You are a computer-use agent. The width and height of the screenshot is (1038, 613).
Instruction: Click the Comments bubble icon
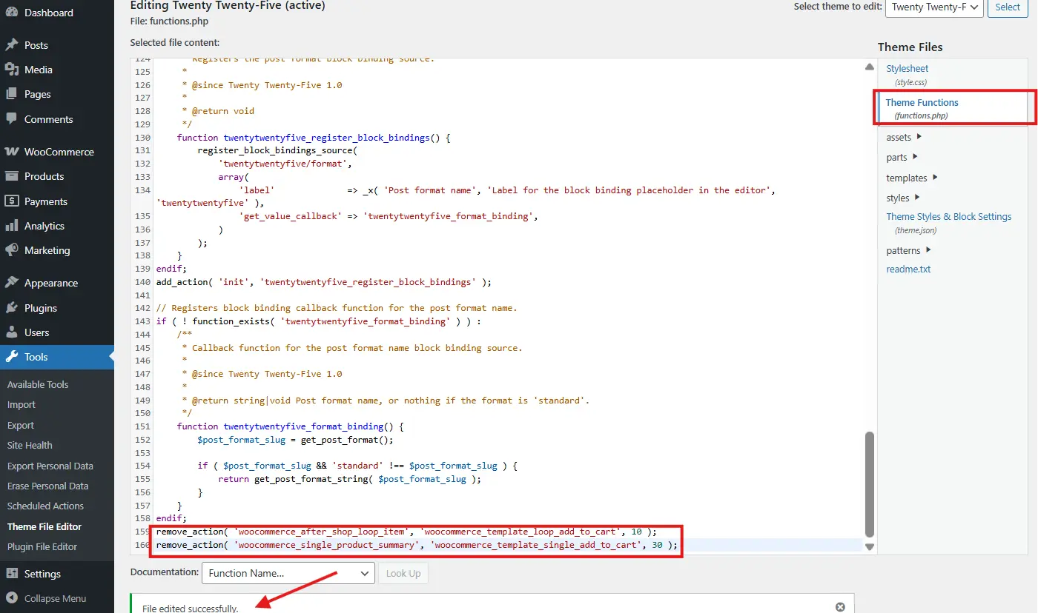coord(12,119)
